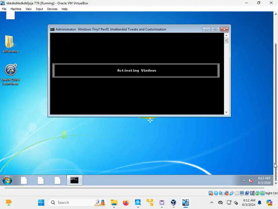Screen dimensions: 278x209
Task: Open the VirtualBox File menu
Action: click(x=4, y=9)
